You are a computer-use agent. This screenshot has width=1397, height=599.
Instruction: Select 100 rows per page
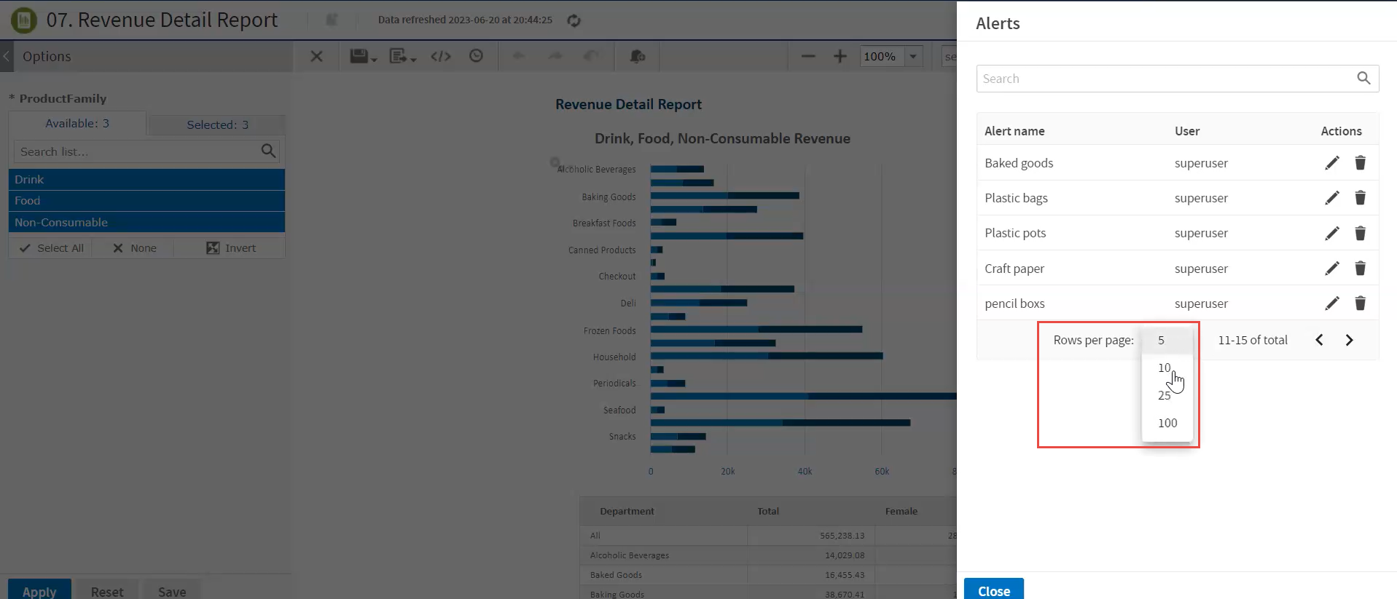click(1167, 423)
